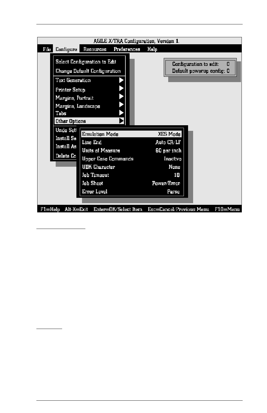
Task: Click the Inactive value
Action: 173,159
